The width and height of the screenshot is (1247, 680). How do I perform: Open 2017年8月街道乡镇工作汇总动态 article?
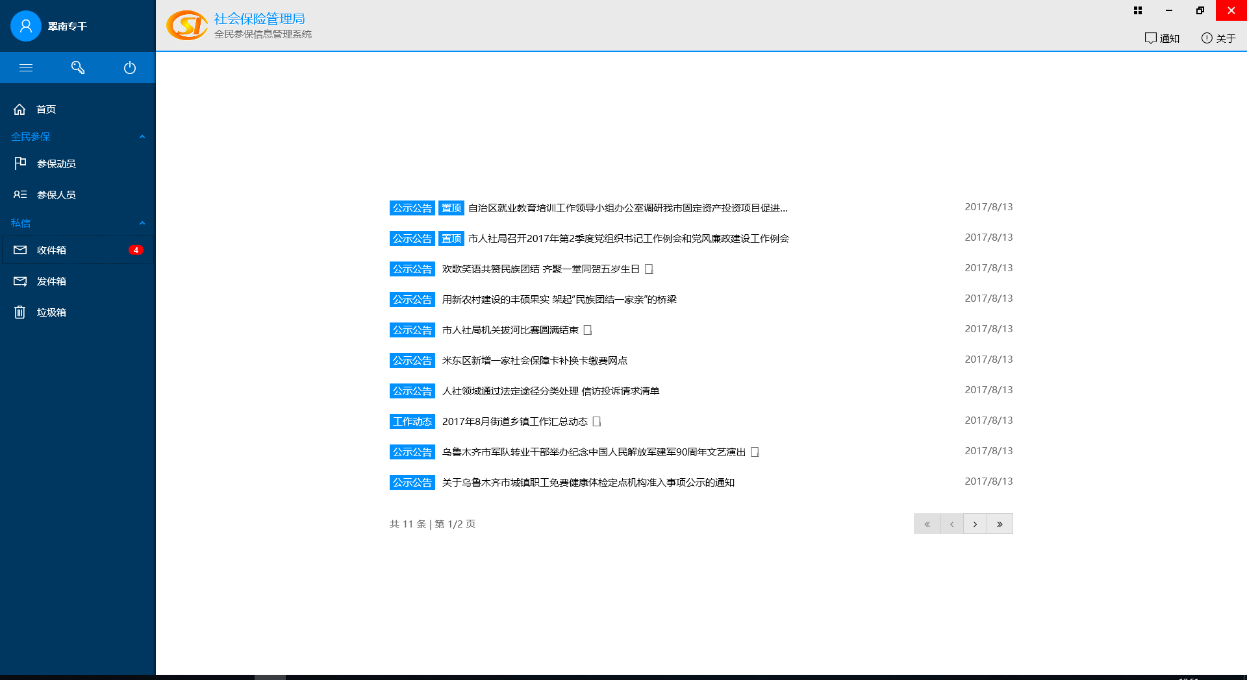tap(514, 422)
